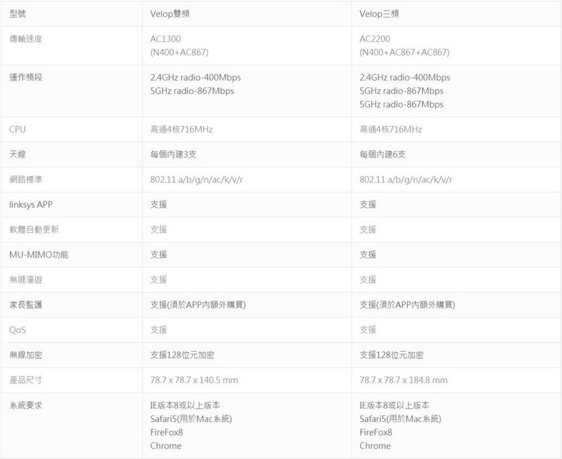Click the 系統要求 row label

25,405
